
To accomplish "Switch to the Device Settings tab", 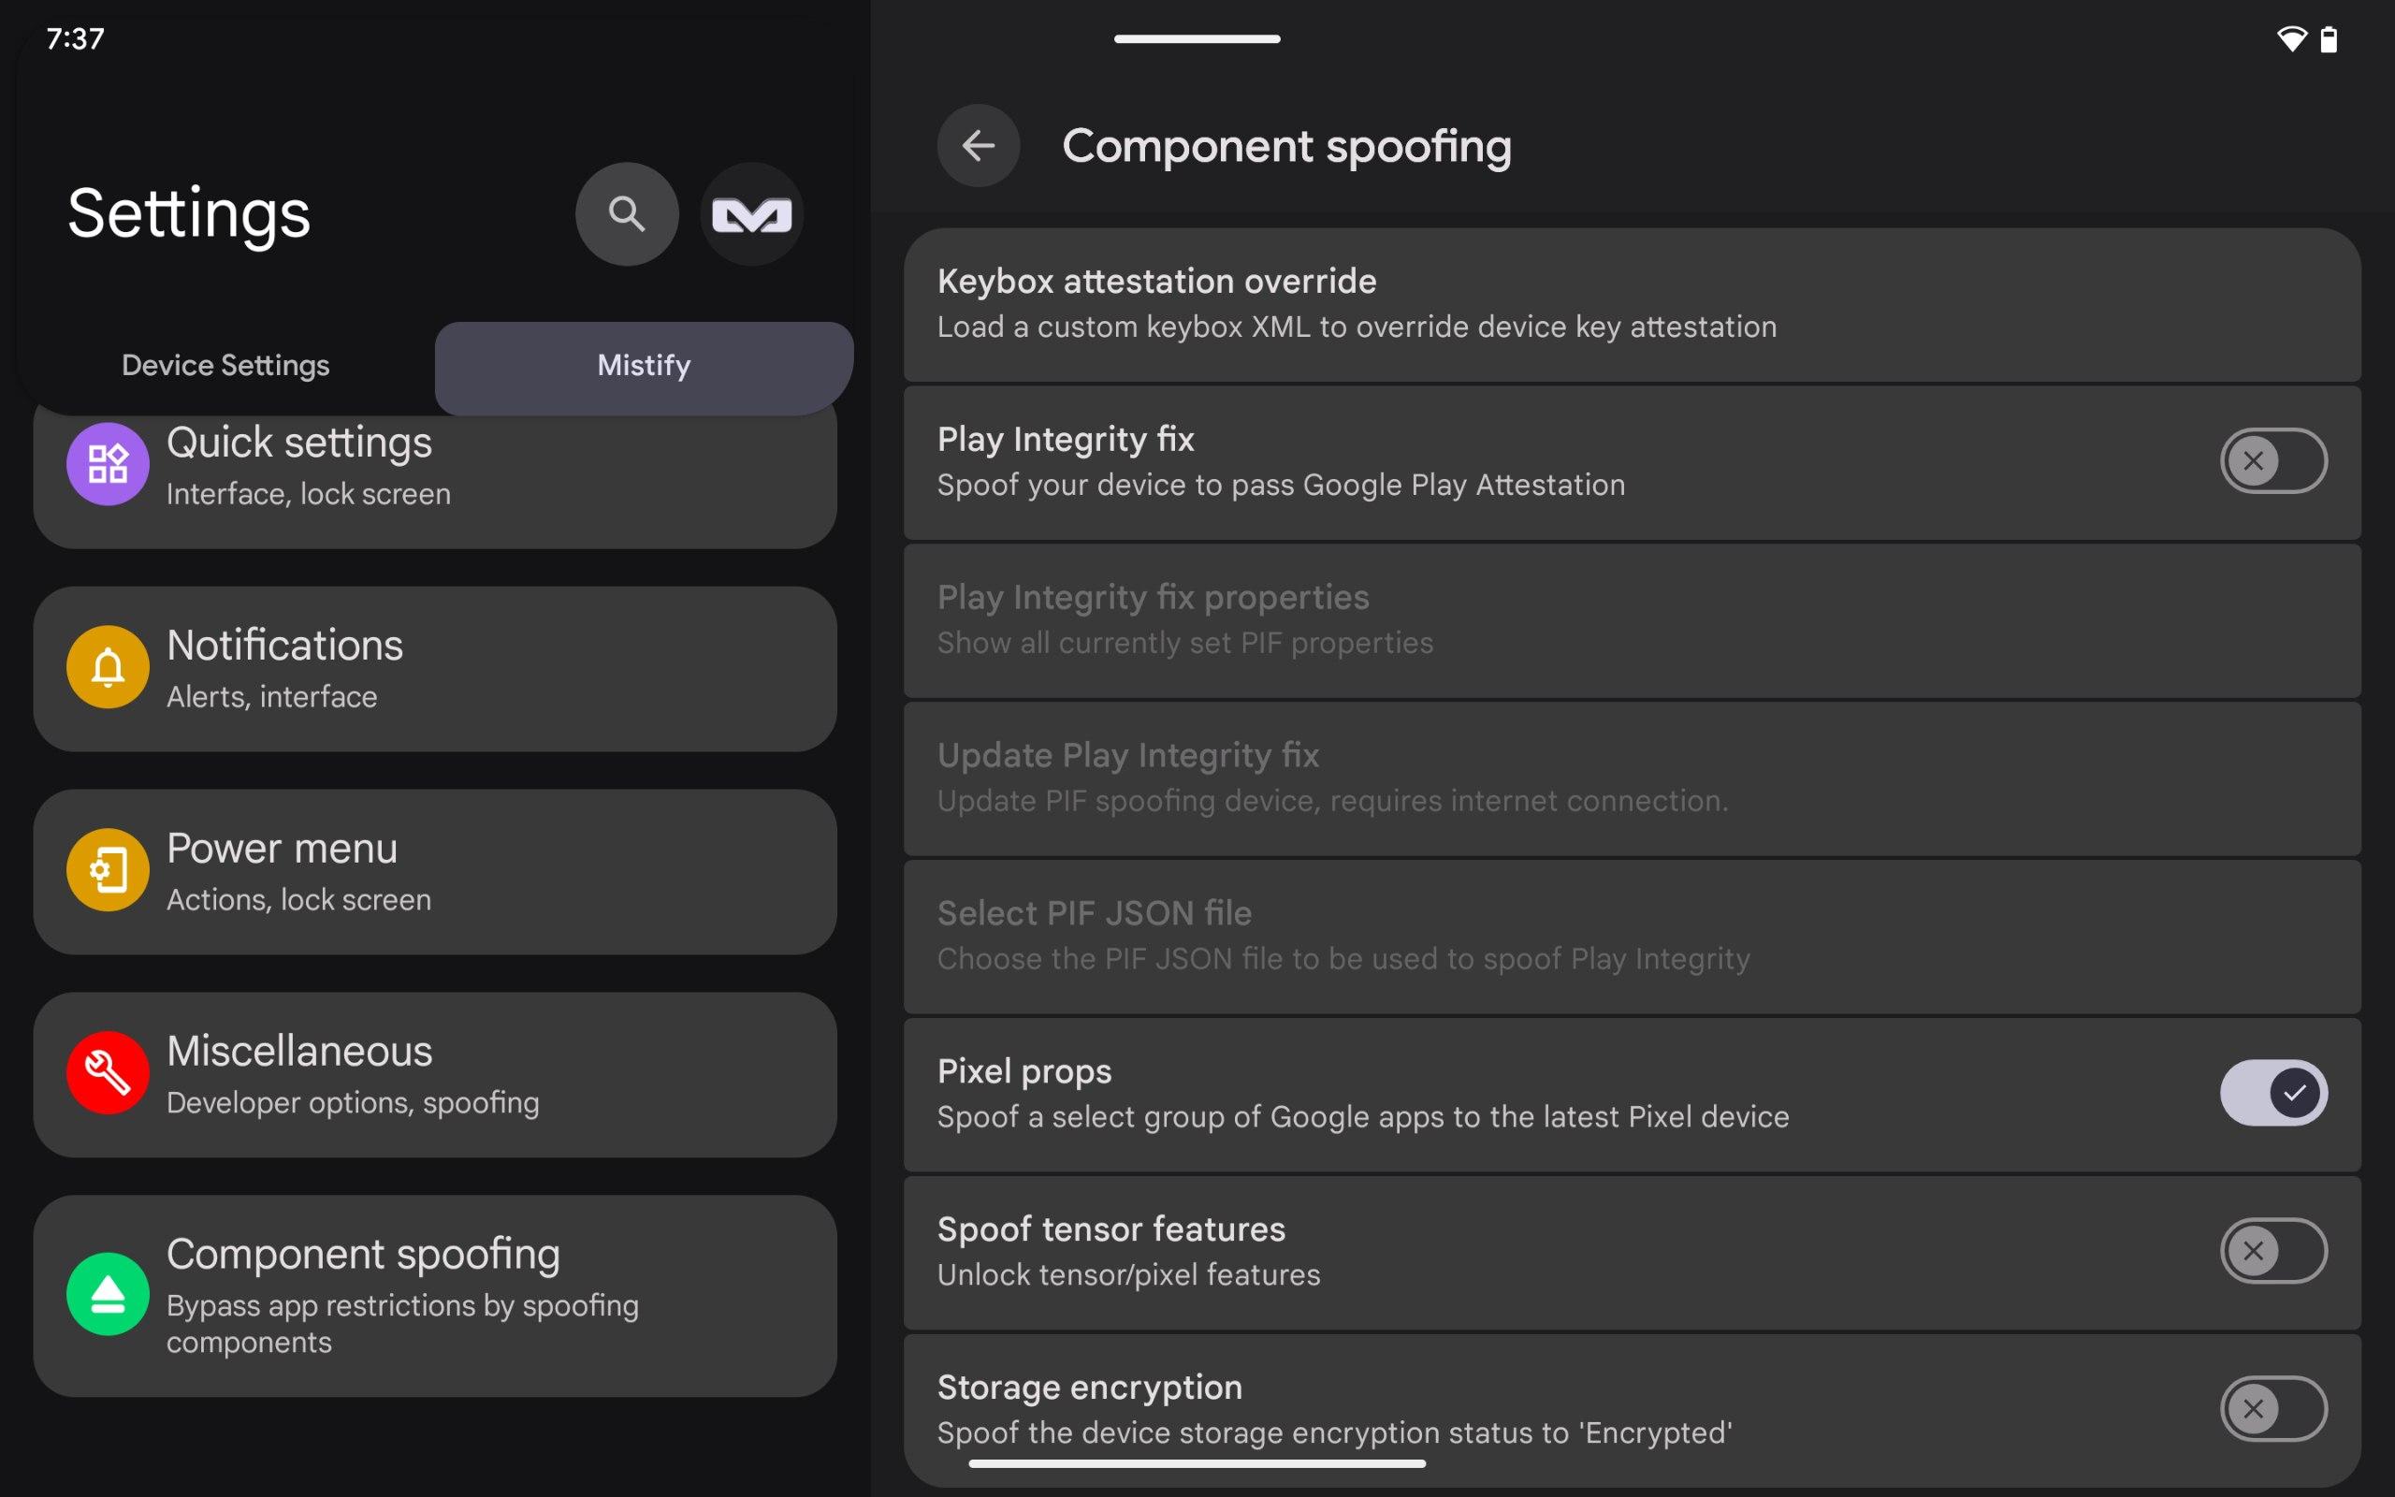I will [225, 365].
